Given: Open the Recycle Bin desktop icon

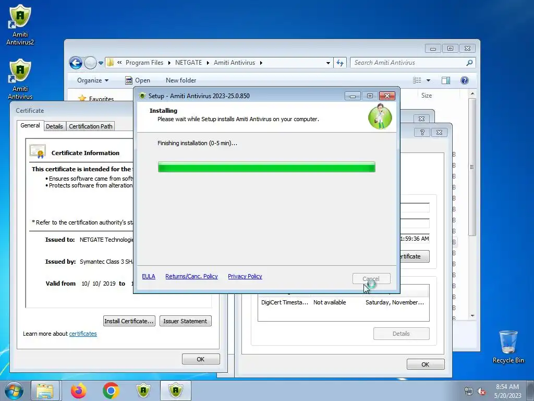Looking at the screenshot, I should [x=508, y=347].
